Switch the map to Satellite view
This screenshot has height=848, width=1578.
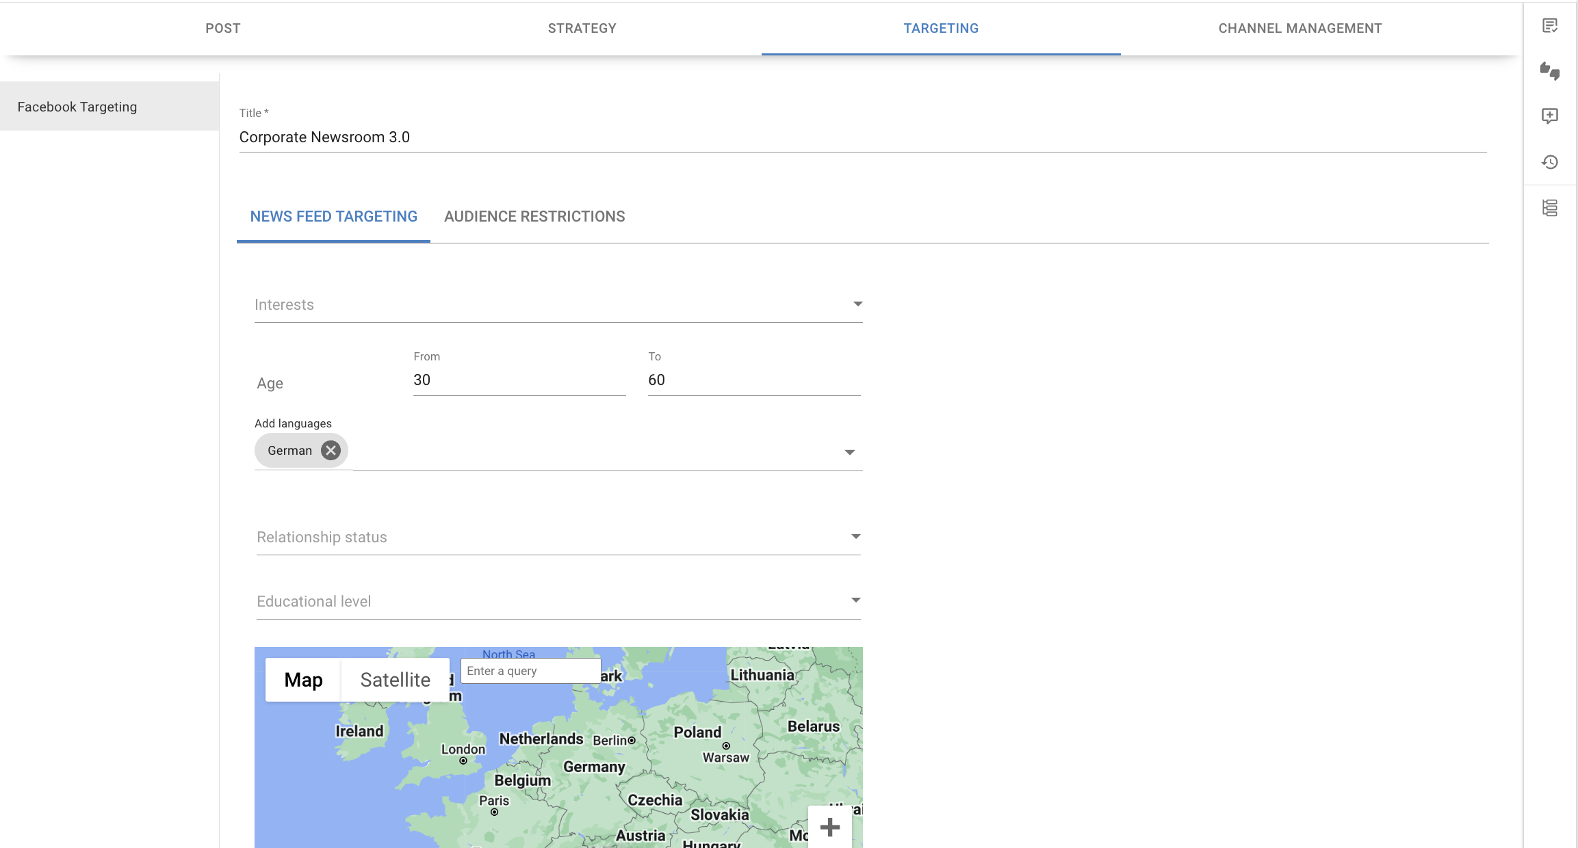(394, 679)
